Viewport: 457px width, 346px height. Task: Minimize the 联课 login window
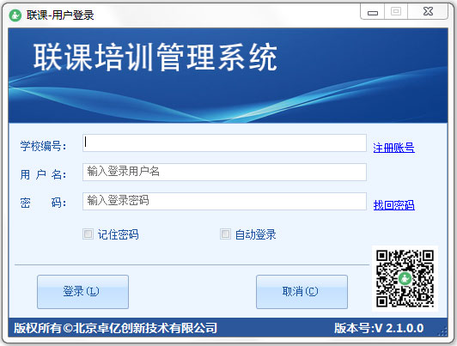pos(373,12)
